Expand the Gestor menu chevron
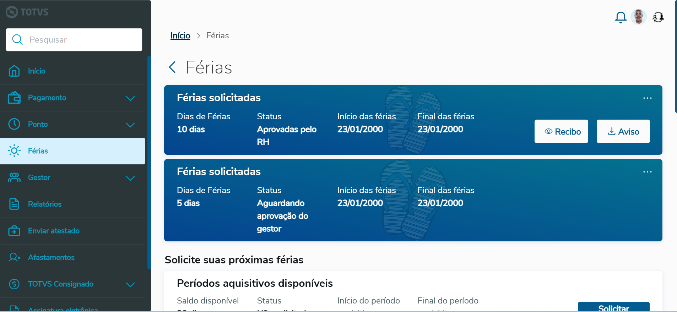Screen dimensions: 677x312 click(130, 178)
